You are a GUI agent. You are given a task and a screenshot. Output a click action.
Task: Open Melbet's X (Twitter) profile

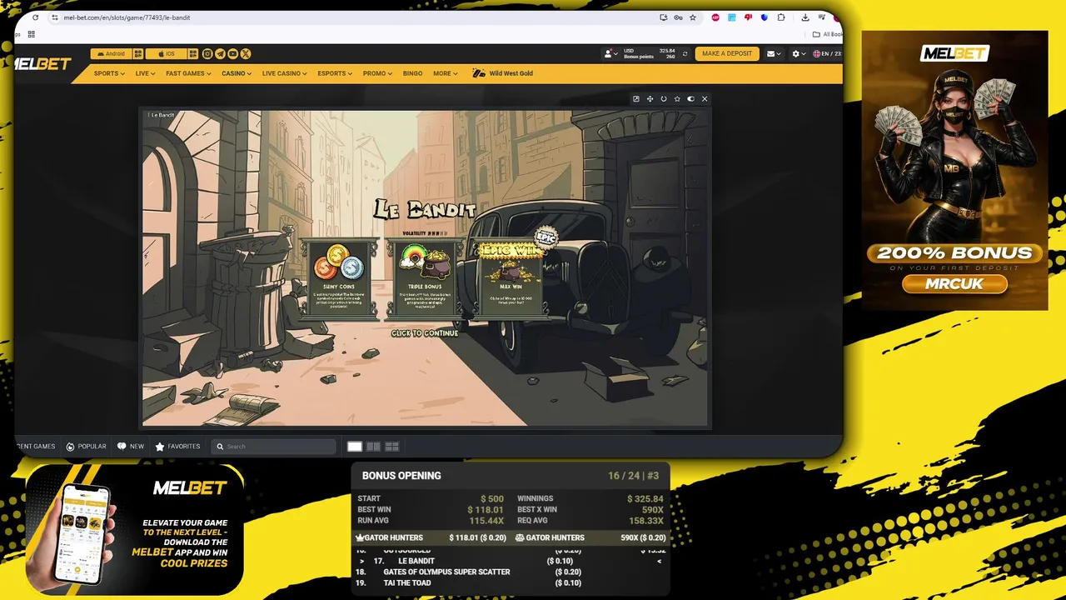coord(245,53)
